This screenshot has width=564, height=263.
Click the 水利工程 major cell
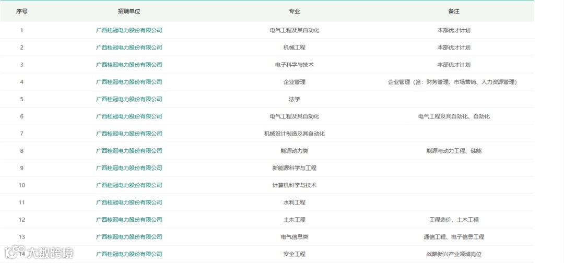[x=294, y=202]
